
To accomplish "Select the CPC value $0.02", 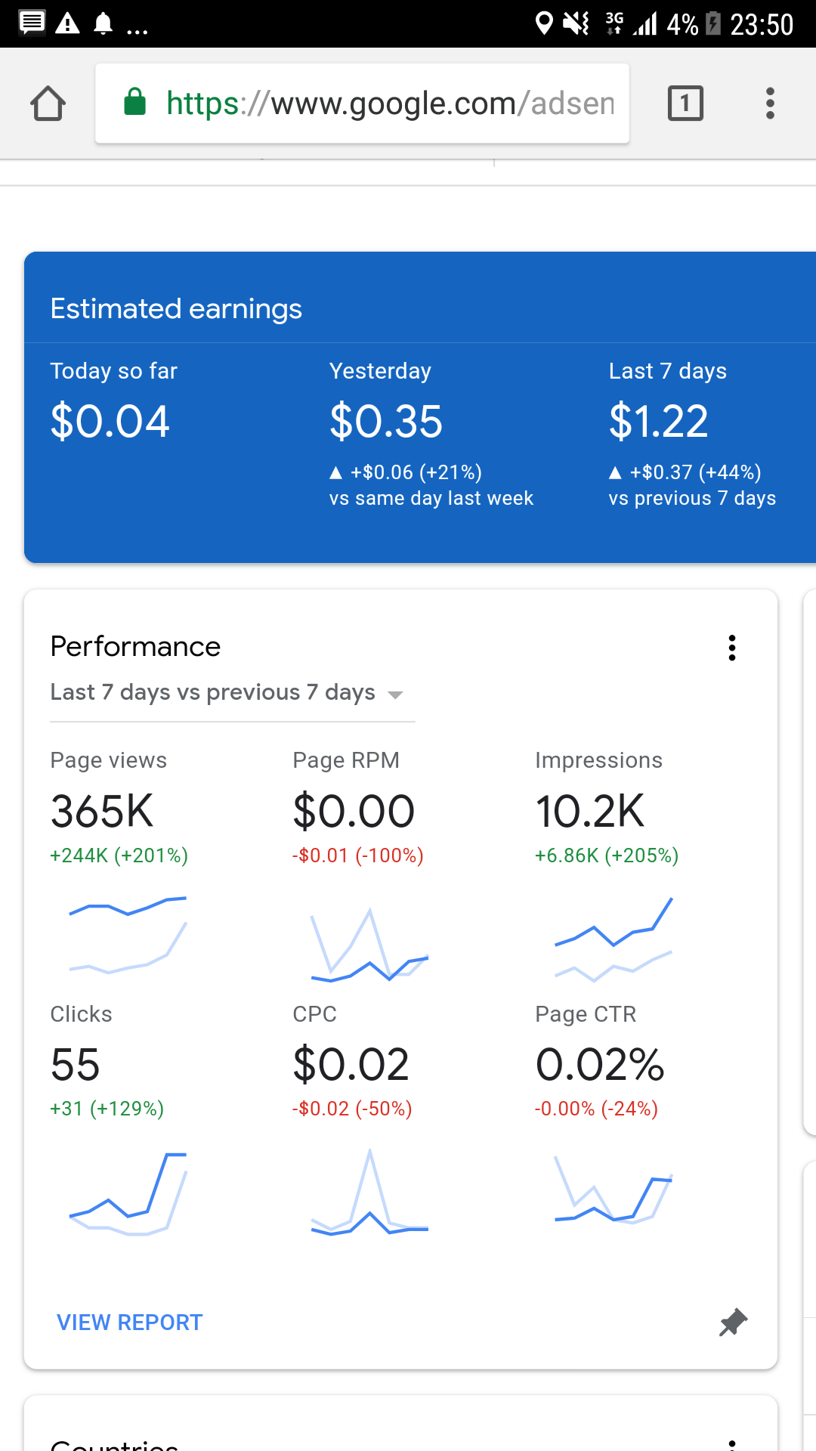I will (351, 1065).
